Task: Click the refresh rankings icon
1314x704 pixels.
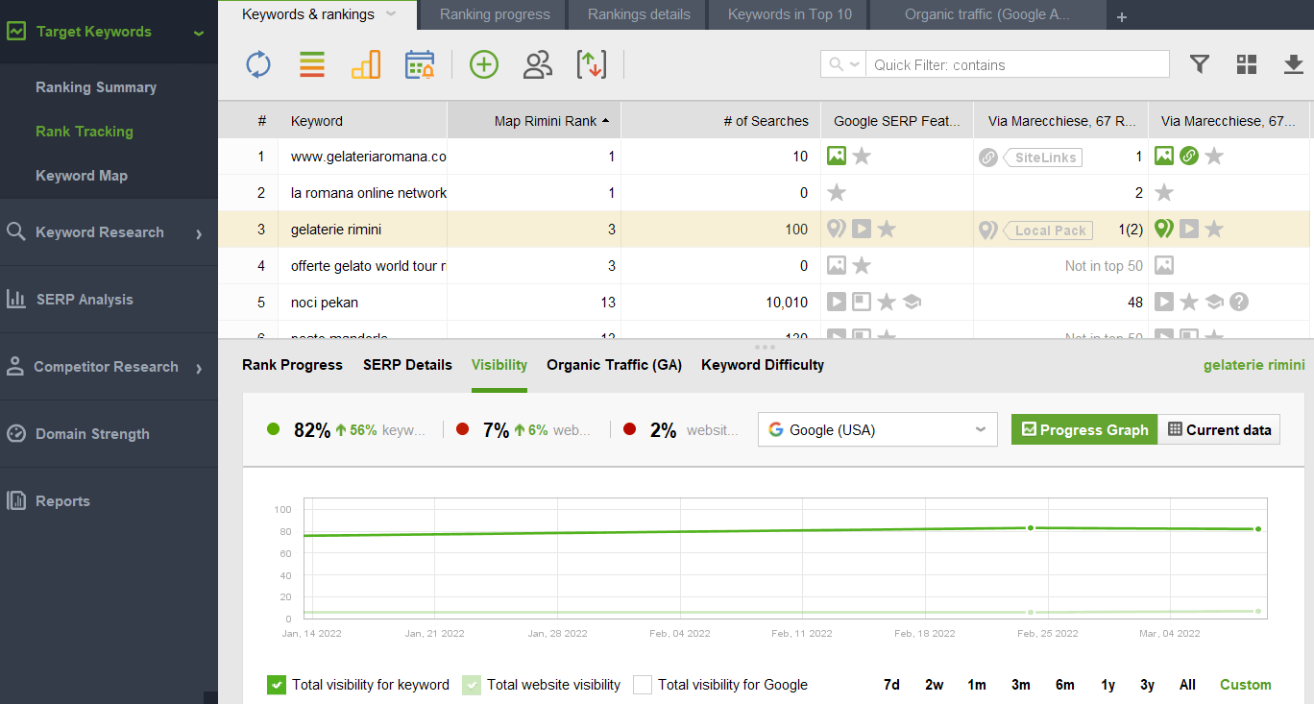Action: [258, 64]
